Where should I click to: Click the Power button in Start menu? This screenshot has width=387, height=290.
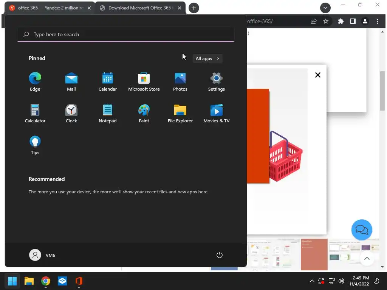click(x=220, y=255)
